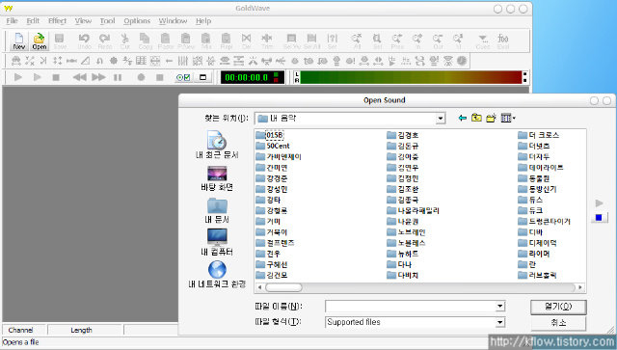This screenshot has height=350, width=617.
Task: Open the View menu
Action: tap(83, 21)
